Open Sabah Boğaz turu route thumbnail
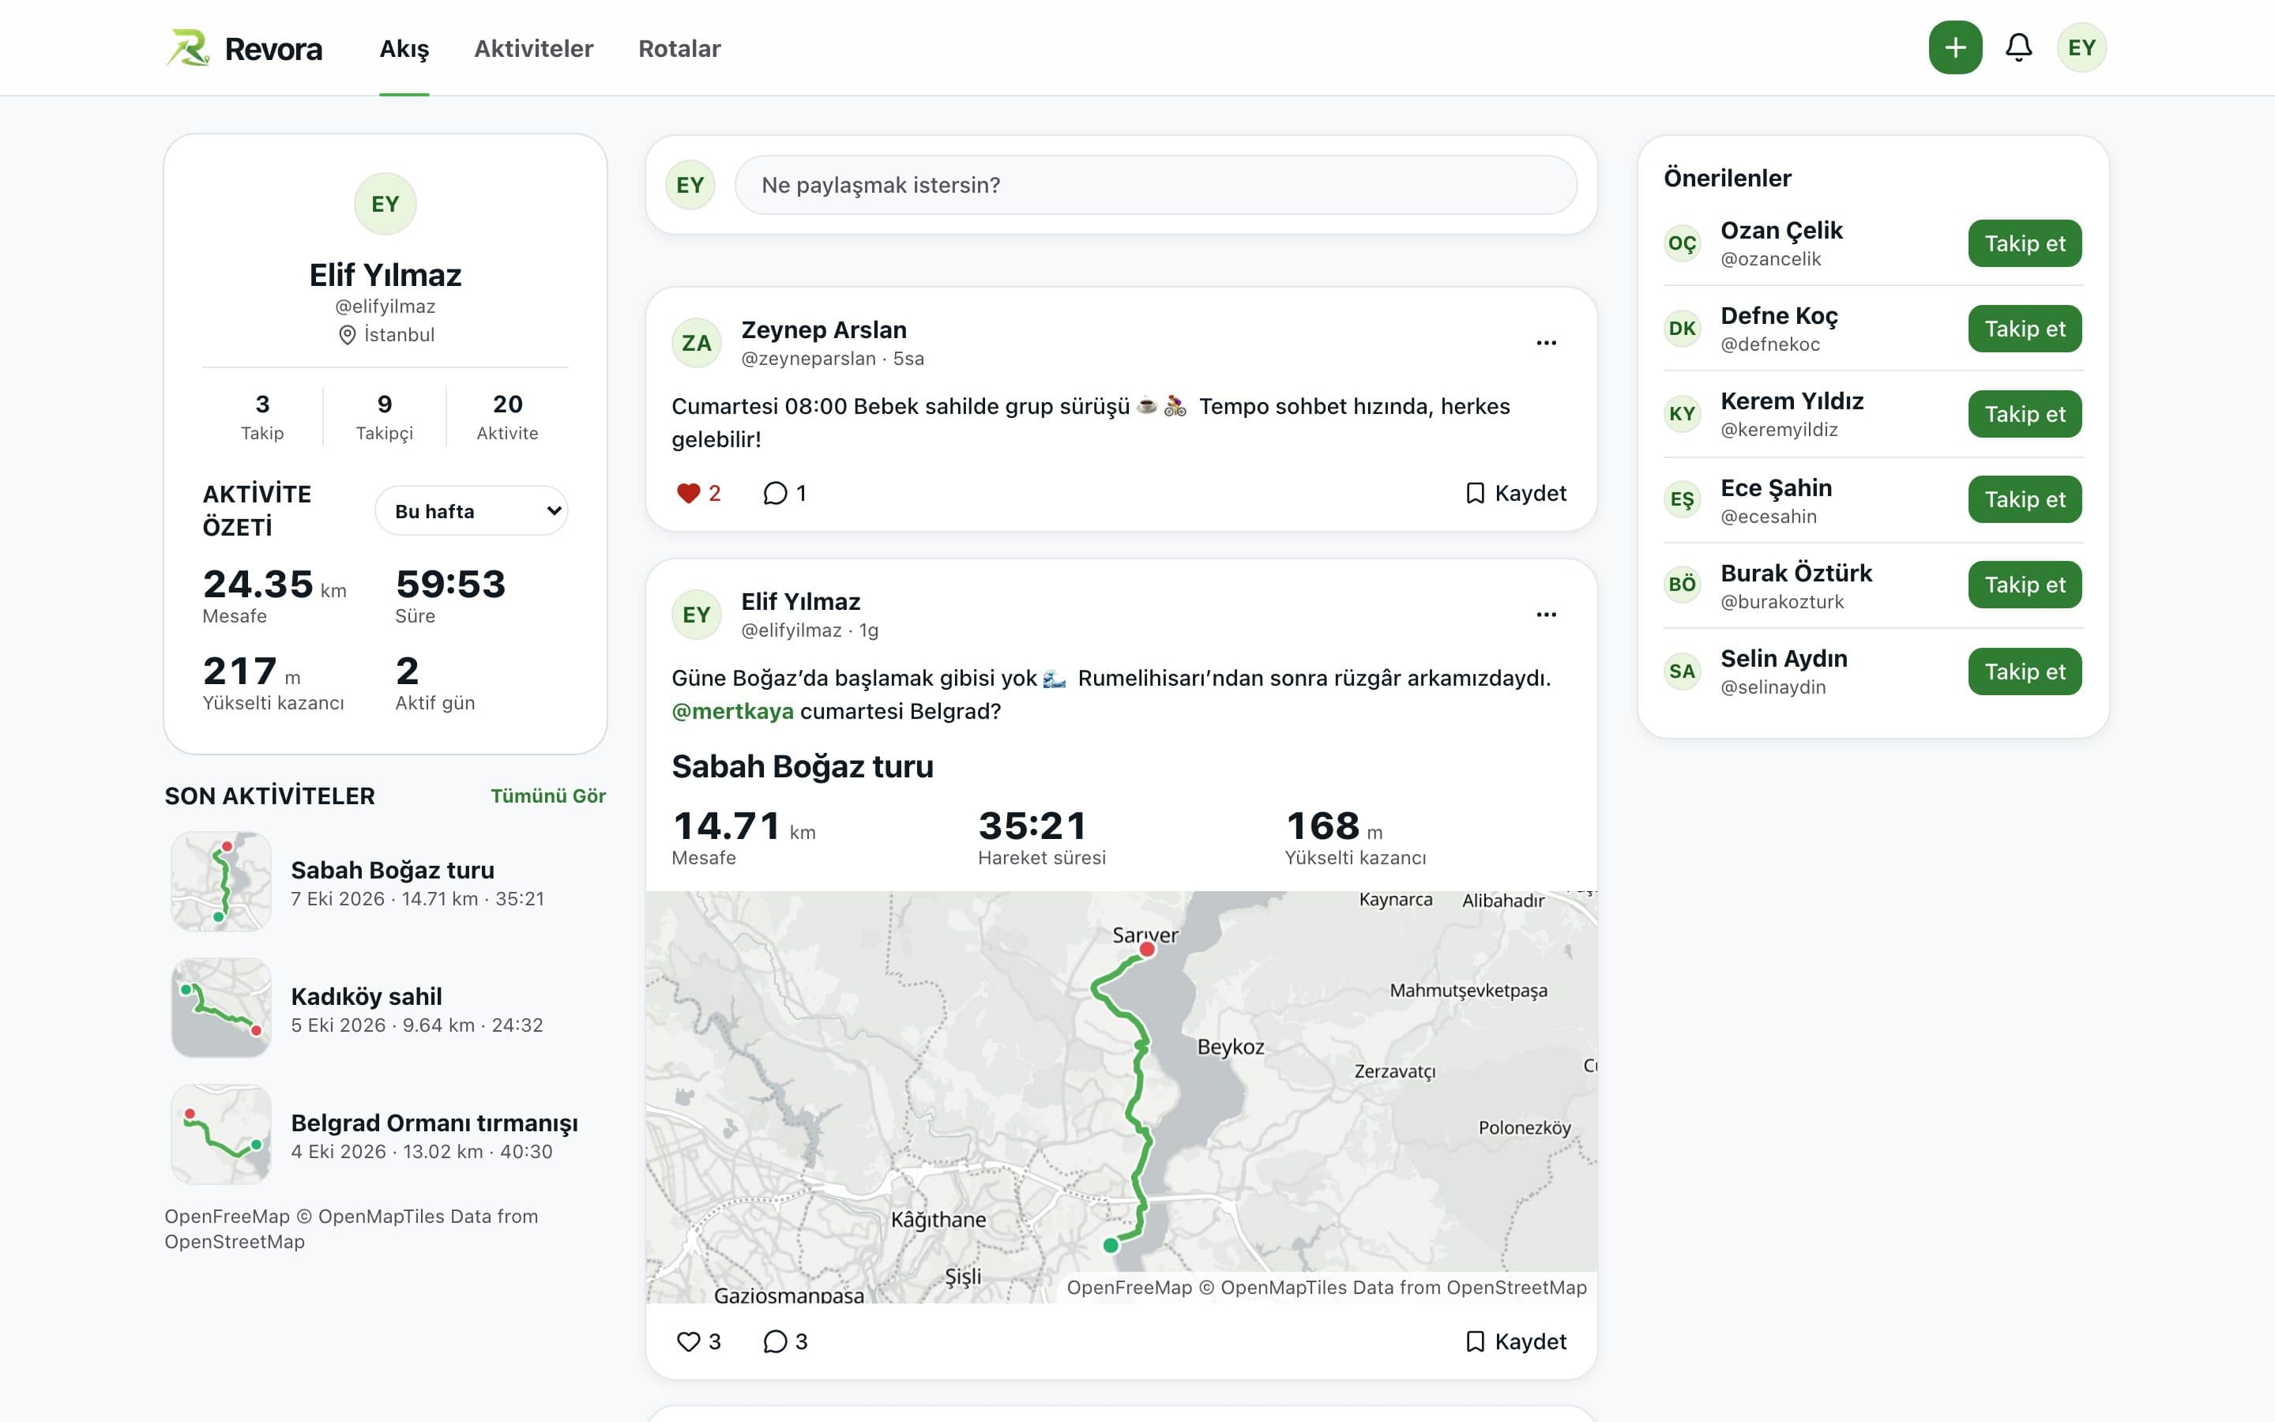Viewport: 2275px width, 1422px height. pos(221,881)
